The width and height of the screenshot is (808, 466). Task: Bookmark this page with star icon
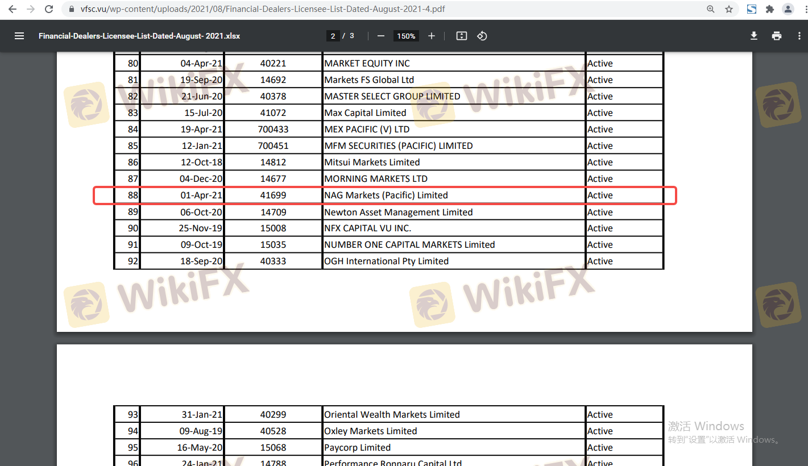(729, 9)
